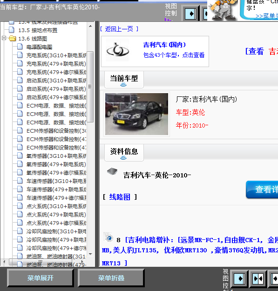The width and height of the screenshot is (278, 291).
Task: Click bottom view control right-arrow button
Action: [239, 278]
